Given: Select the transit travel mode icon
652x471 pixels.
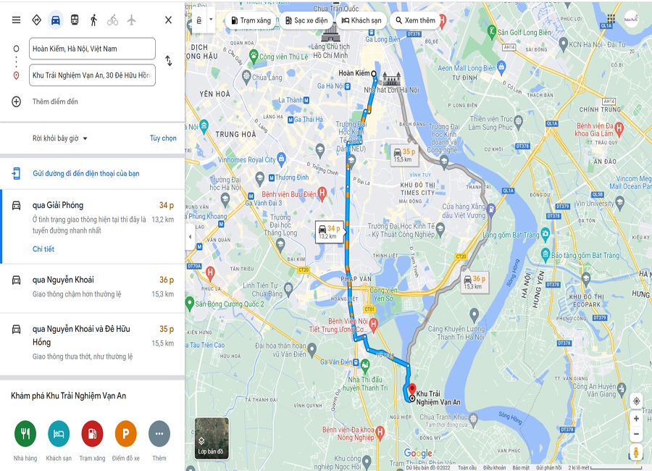Looking at the screenshot, I should click(x=75, y=20).
